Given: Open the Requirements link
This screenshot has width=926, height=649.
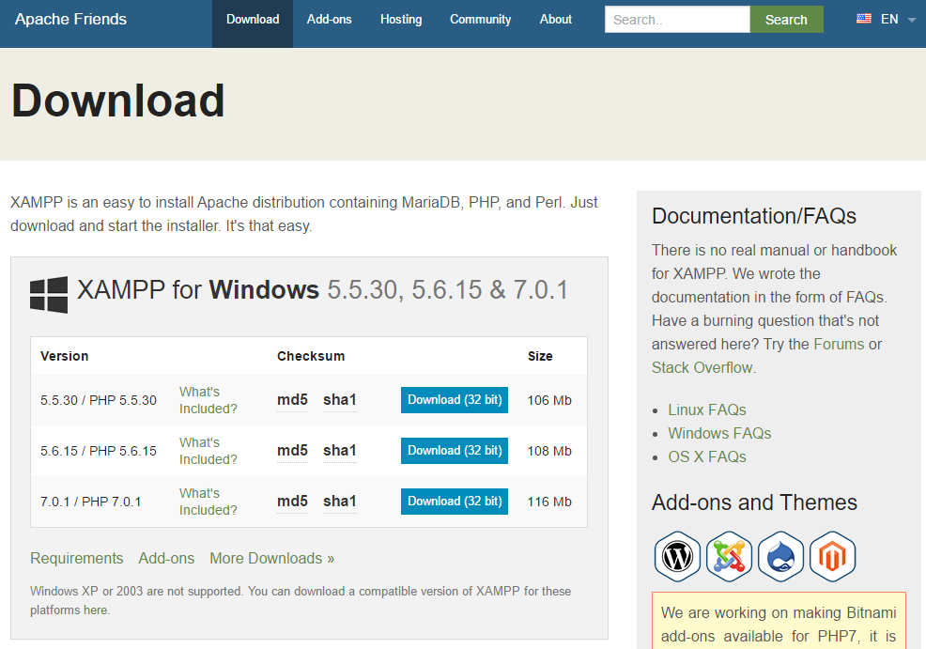Looking at the screenshot, I should 77,558.
